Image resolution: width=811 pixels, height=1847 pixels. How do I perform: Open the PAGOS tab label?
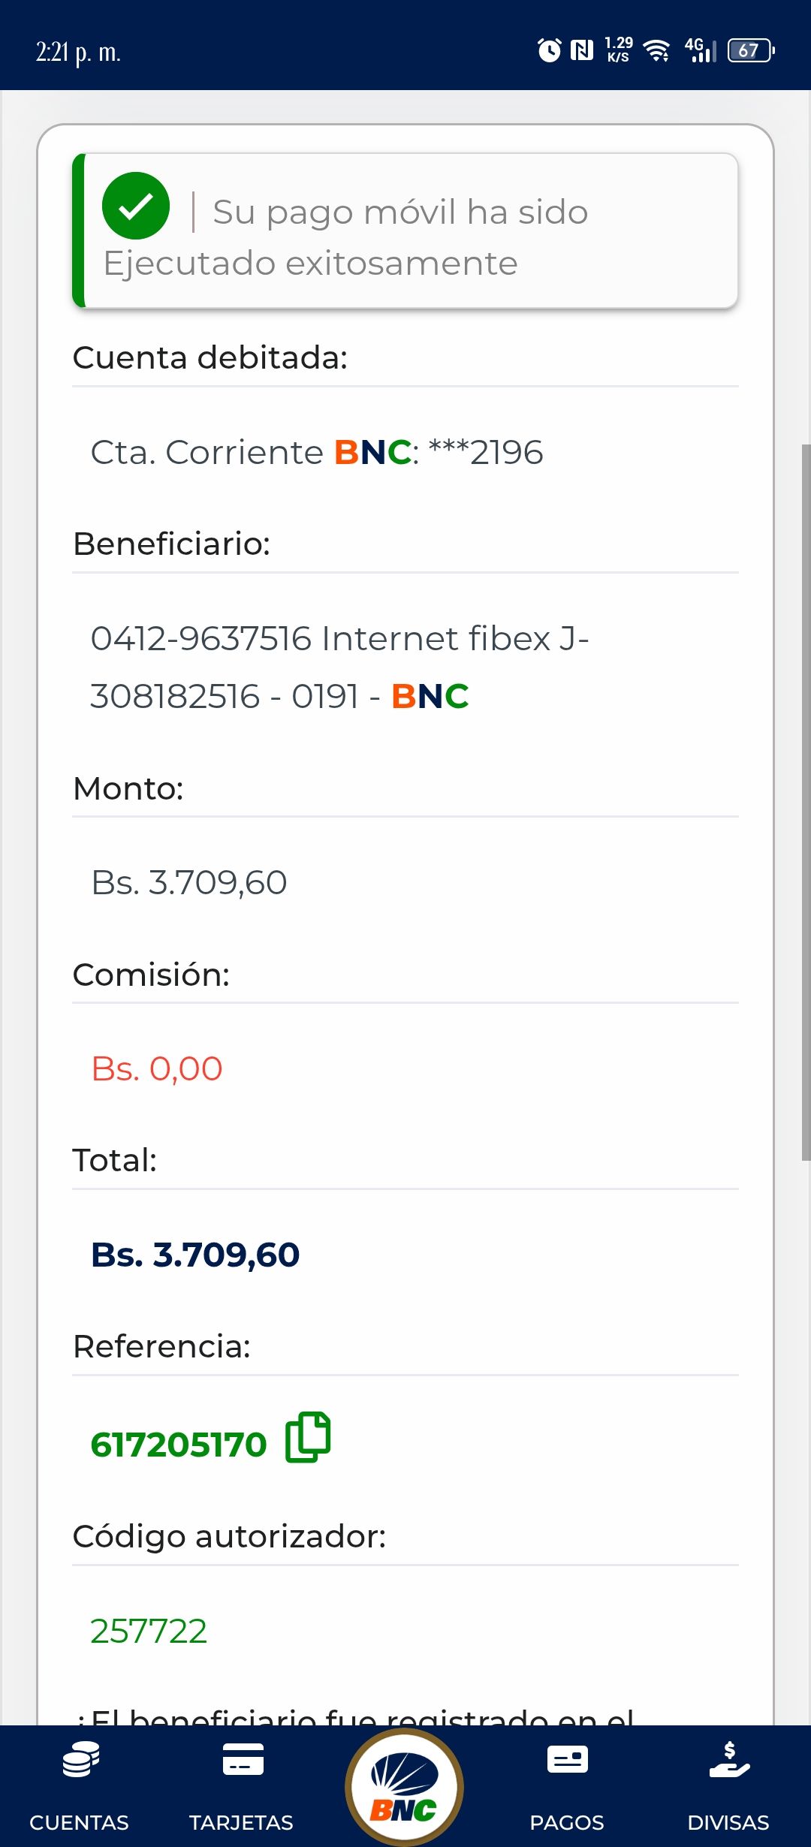click(x=567, y=1822)
